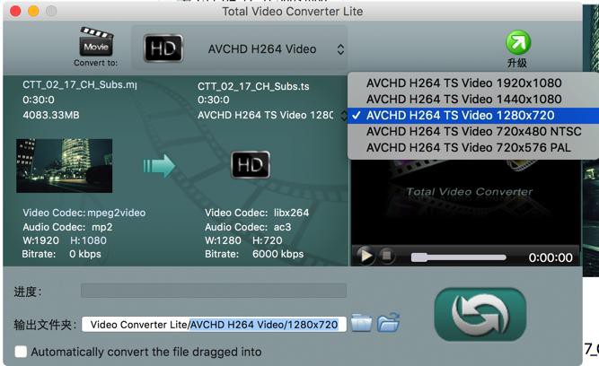Click source Video Codec mpeg2video value

[x=116, y=213]
